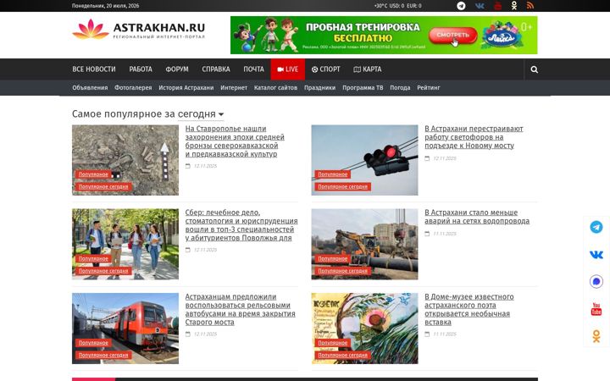Open article about fewer водопровода accidents

coord(476,217)
